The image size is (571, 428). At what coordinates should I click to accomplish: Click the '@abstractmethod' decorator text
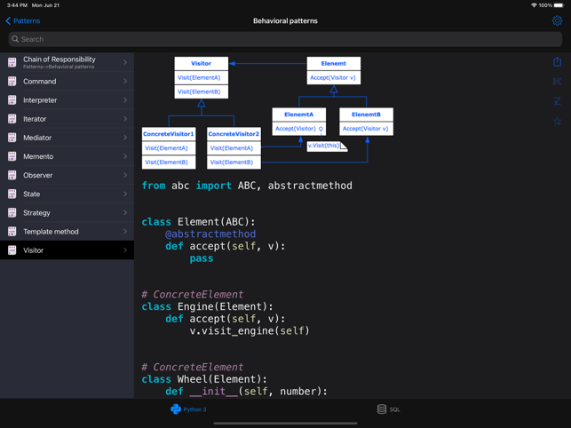(x=210, y=234)
